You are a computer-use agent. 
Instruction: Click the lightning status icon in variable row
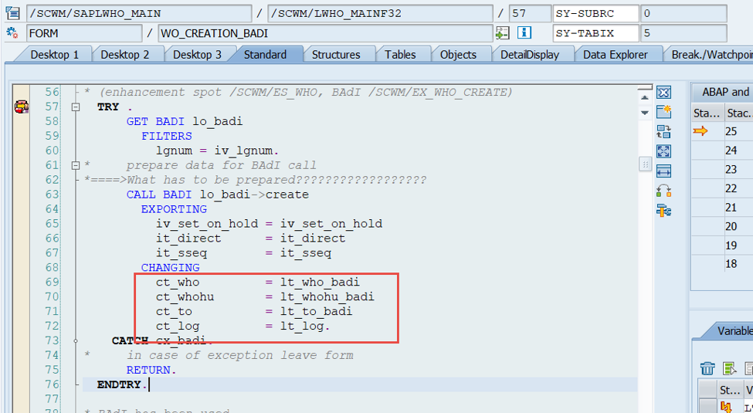(726, 408)
